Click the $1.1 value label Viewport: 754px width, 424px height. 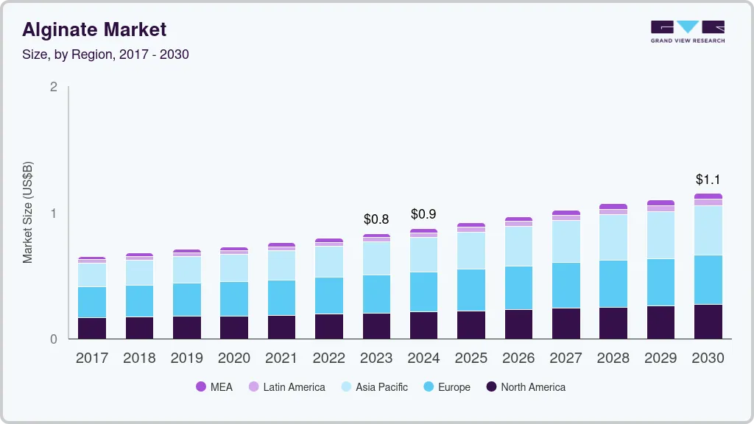click(x=708, y=179)
